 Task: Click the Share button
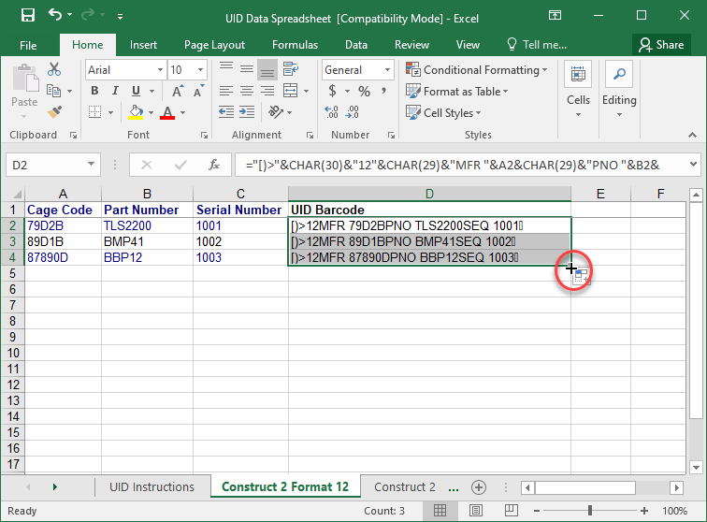(660, 44)
